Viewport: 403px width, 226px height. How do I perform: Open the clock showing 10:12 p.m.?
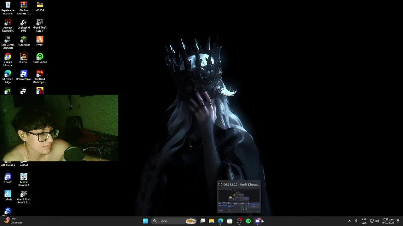(388, 221)
